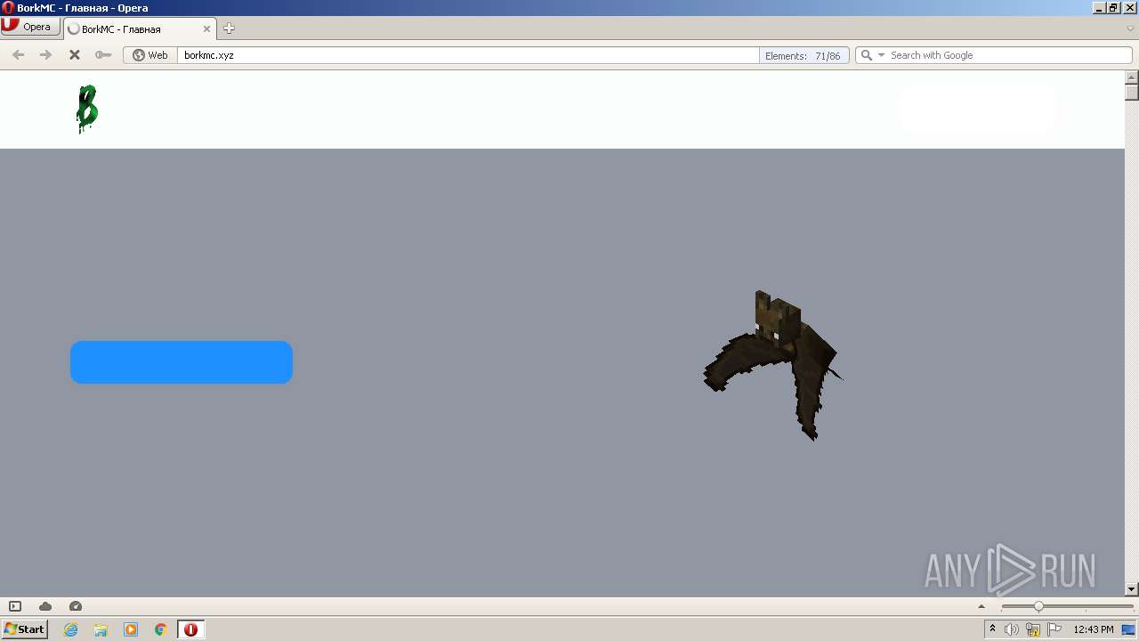
Task: Adjust the page zoom slider
Action: tap(1067, 606)
